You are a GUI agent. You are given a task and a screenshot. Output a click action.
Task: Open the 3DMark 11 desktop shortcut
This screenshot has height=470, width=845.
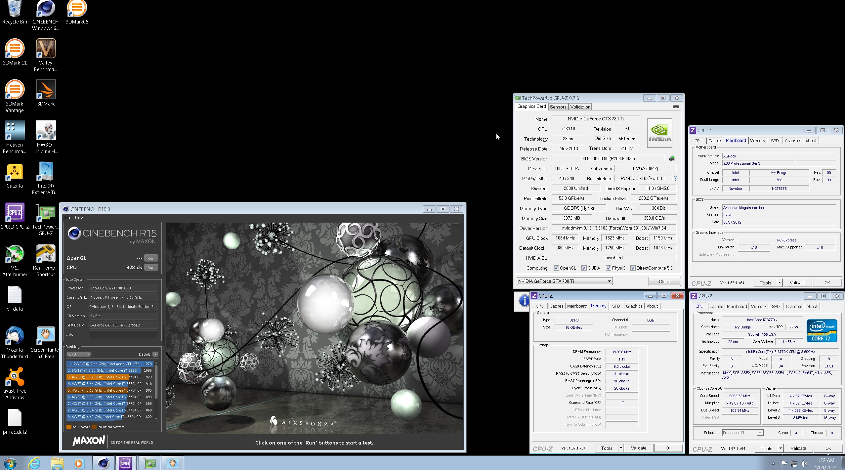click(x=15, y=52)
